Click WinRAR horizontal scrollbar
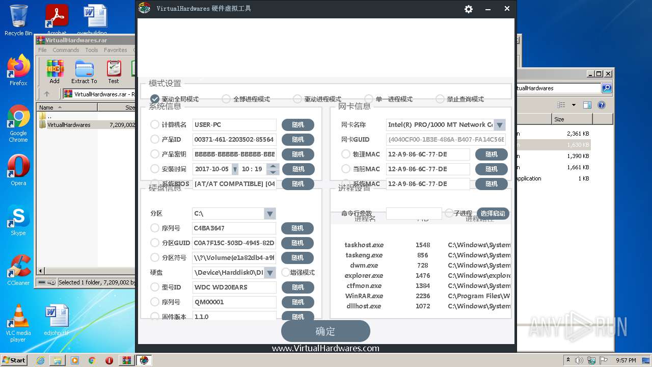This screenshot has width=652, height=367. tap(87, 271)
